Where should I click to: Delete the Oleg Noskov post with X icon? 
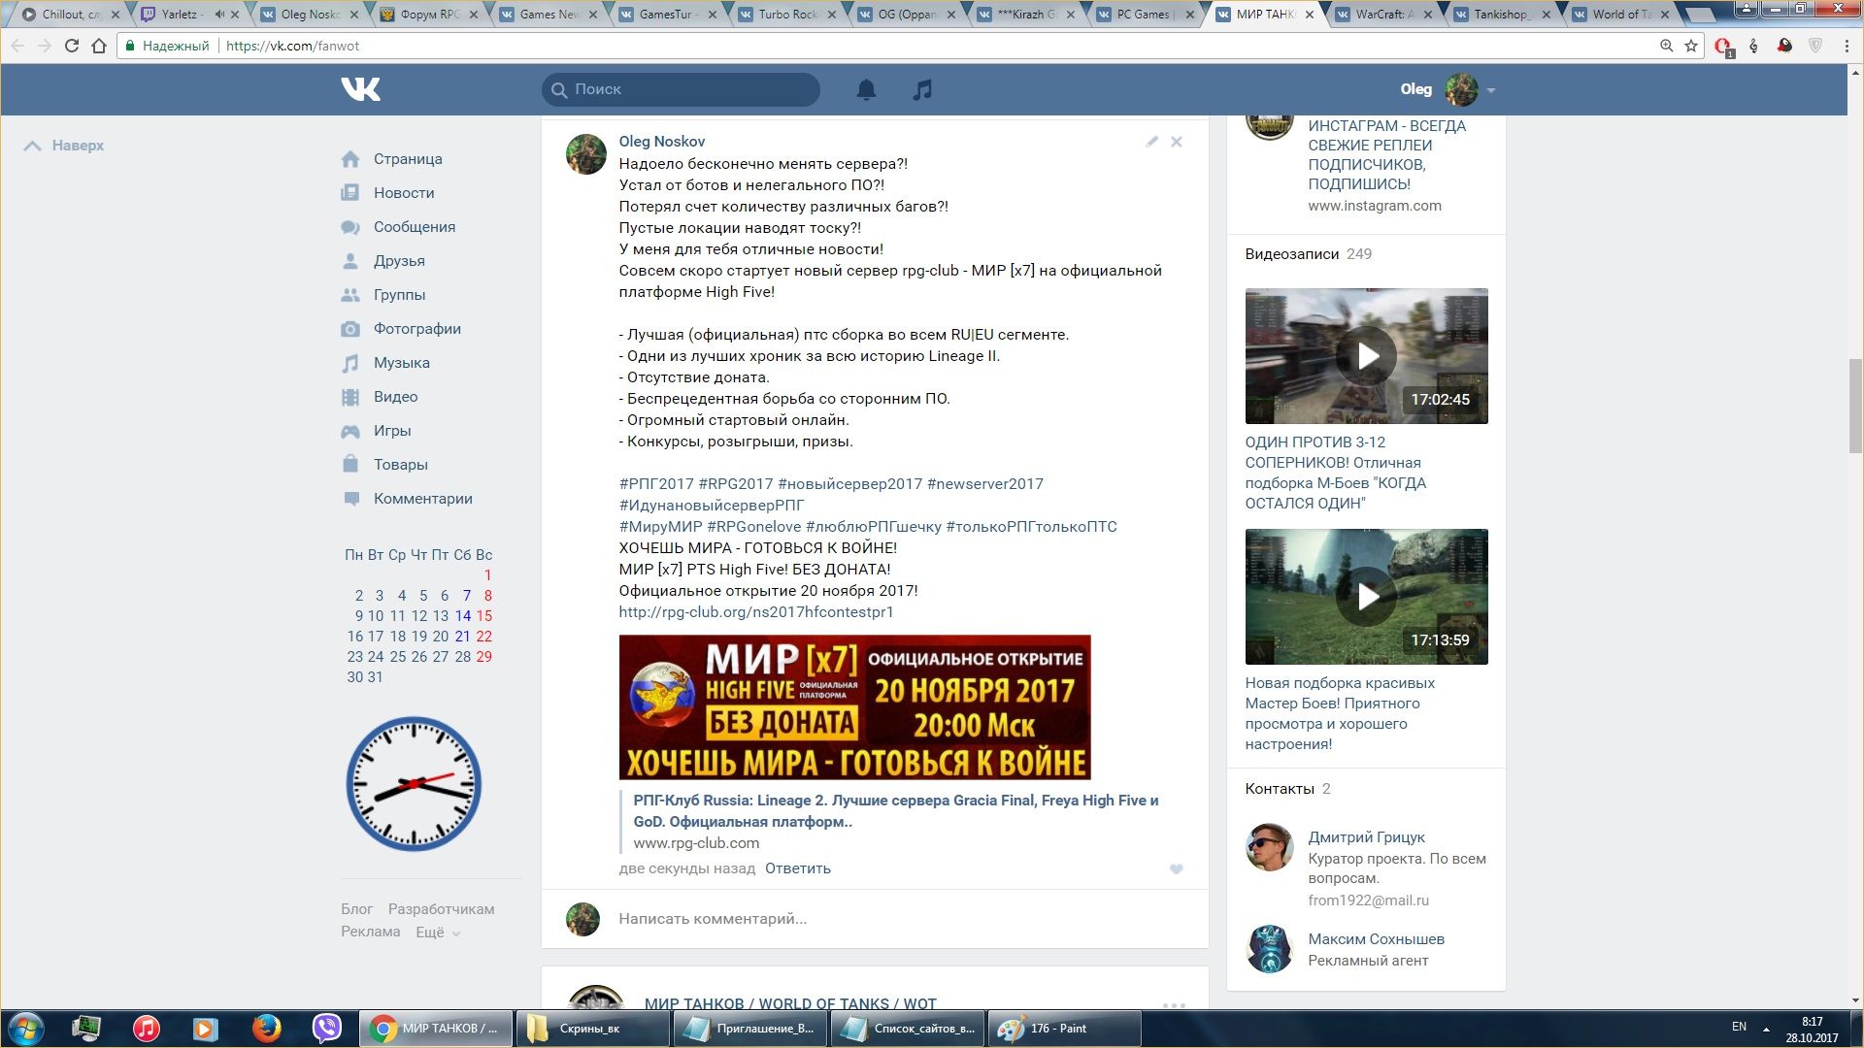1177,142
